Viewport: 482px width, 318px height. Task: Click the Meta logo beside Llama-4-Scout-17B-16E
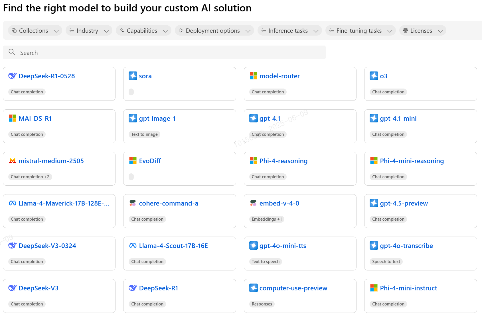click(133, 245)
